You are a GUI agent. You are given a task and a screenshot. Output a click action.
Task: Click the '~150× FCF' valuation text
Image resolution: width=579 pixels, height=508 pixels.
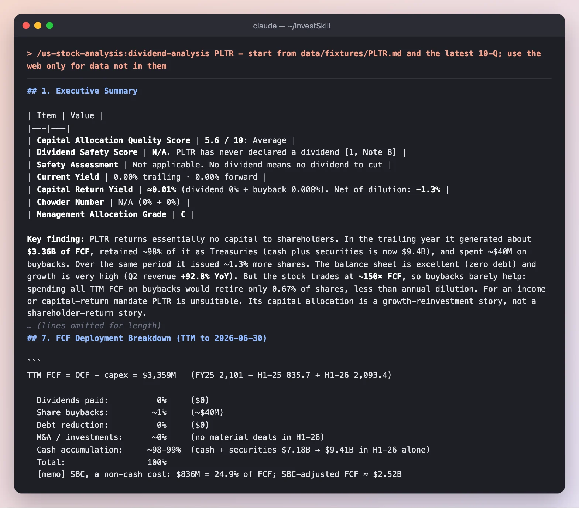tap(380, 277)
